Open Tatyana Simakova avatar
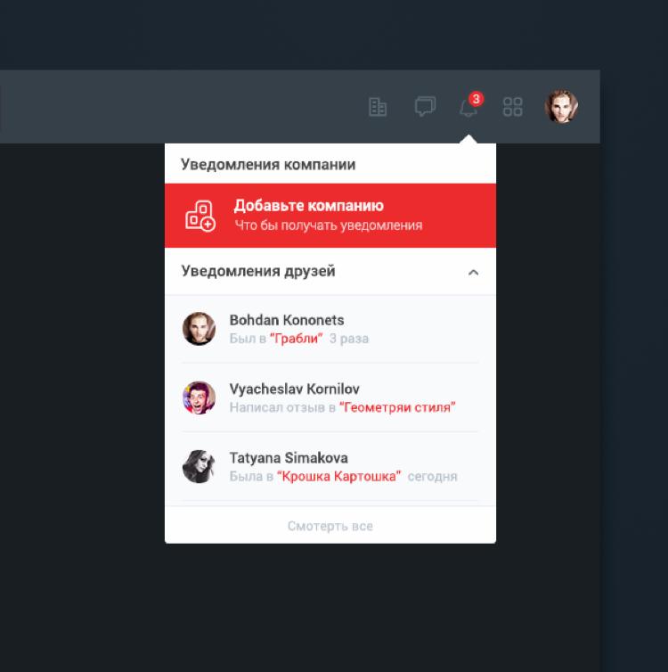 (199, 466)
